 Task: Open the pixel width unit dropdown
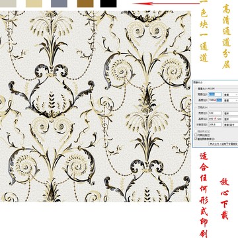231,95
